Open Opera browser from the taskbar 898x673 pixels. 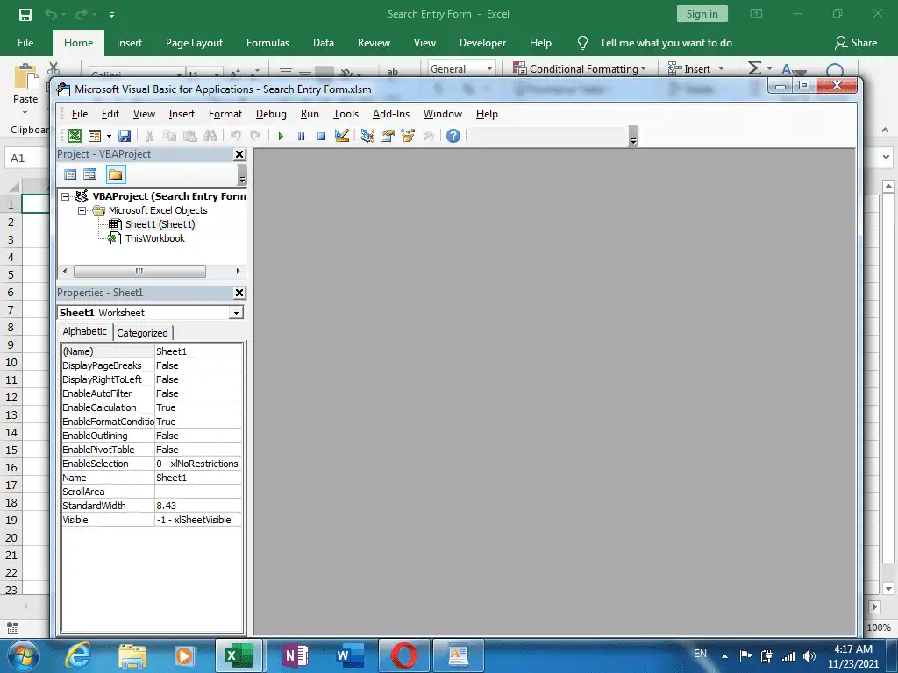click(403, 655)
